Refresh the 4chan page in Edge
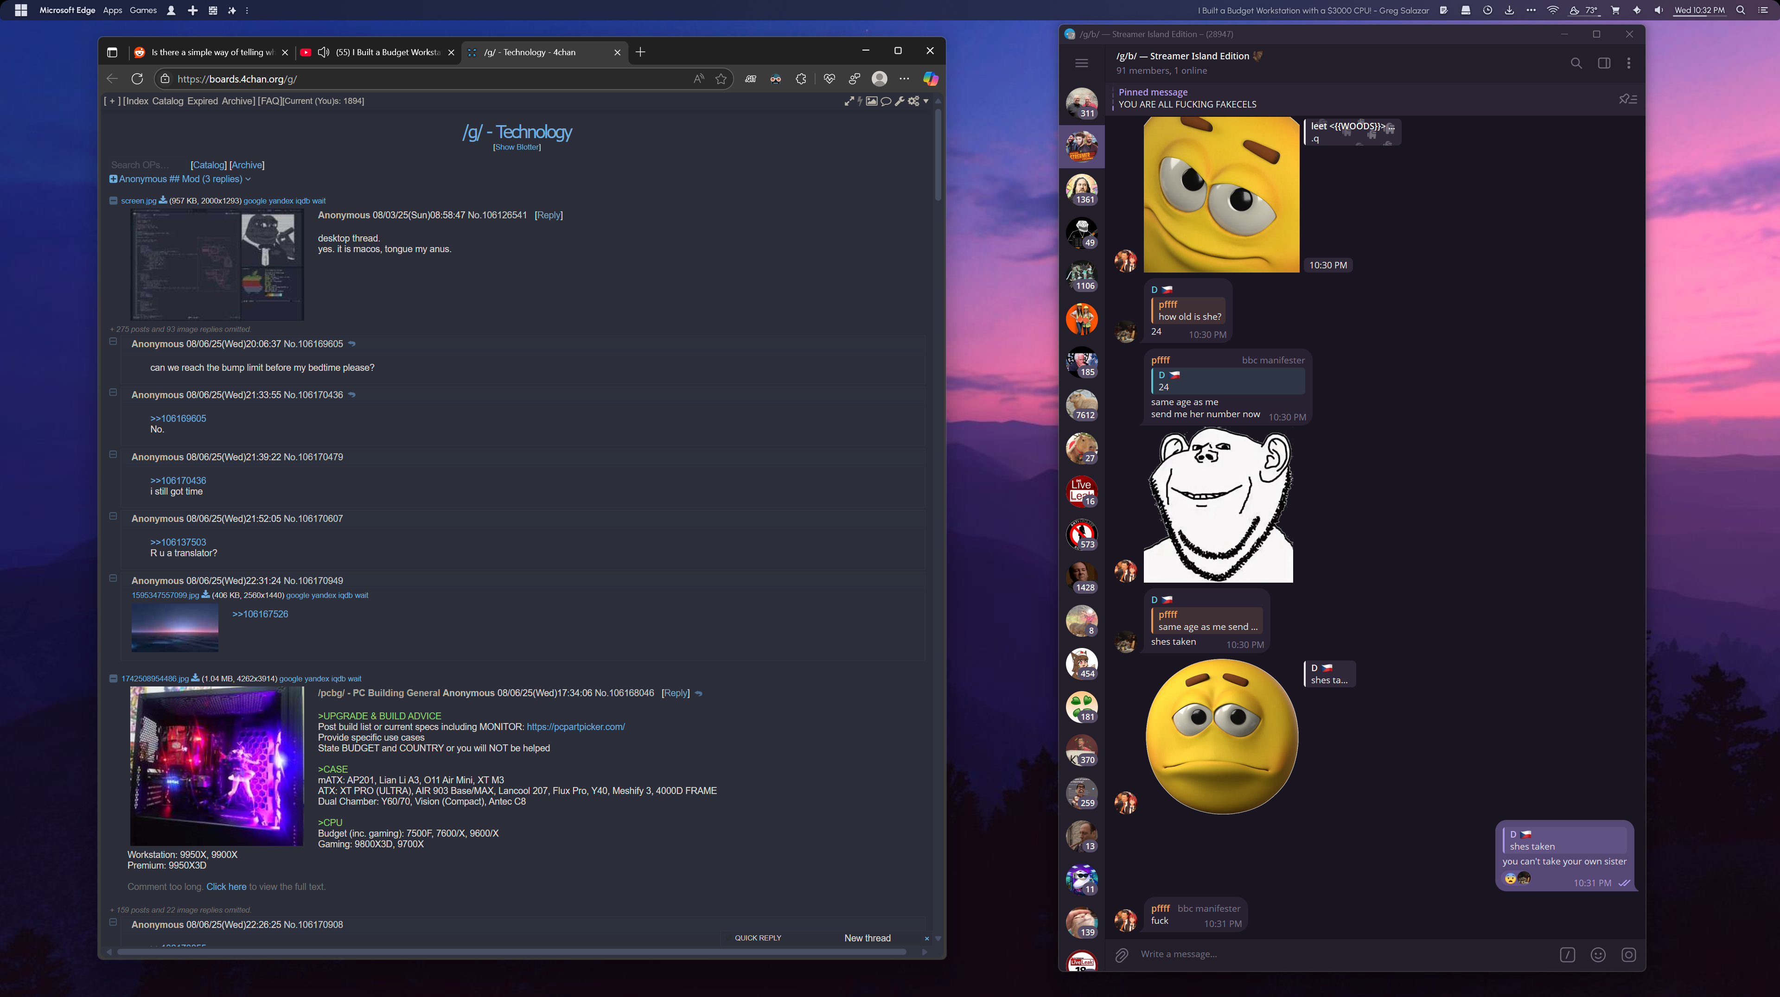 (137, 79)
